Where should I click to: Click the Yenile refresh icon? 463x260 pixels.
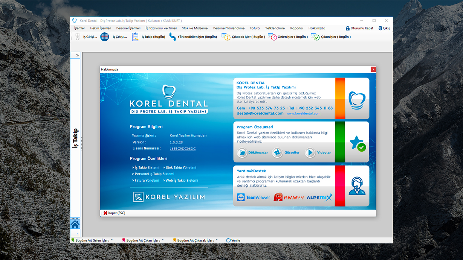228,240
